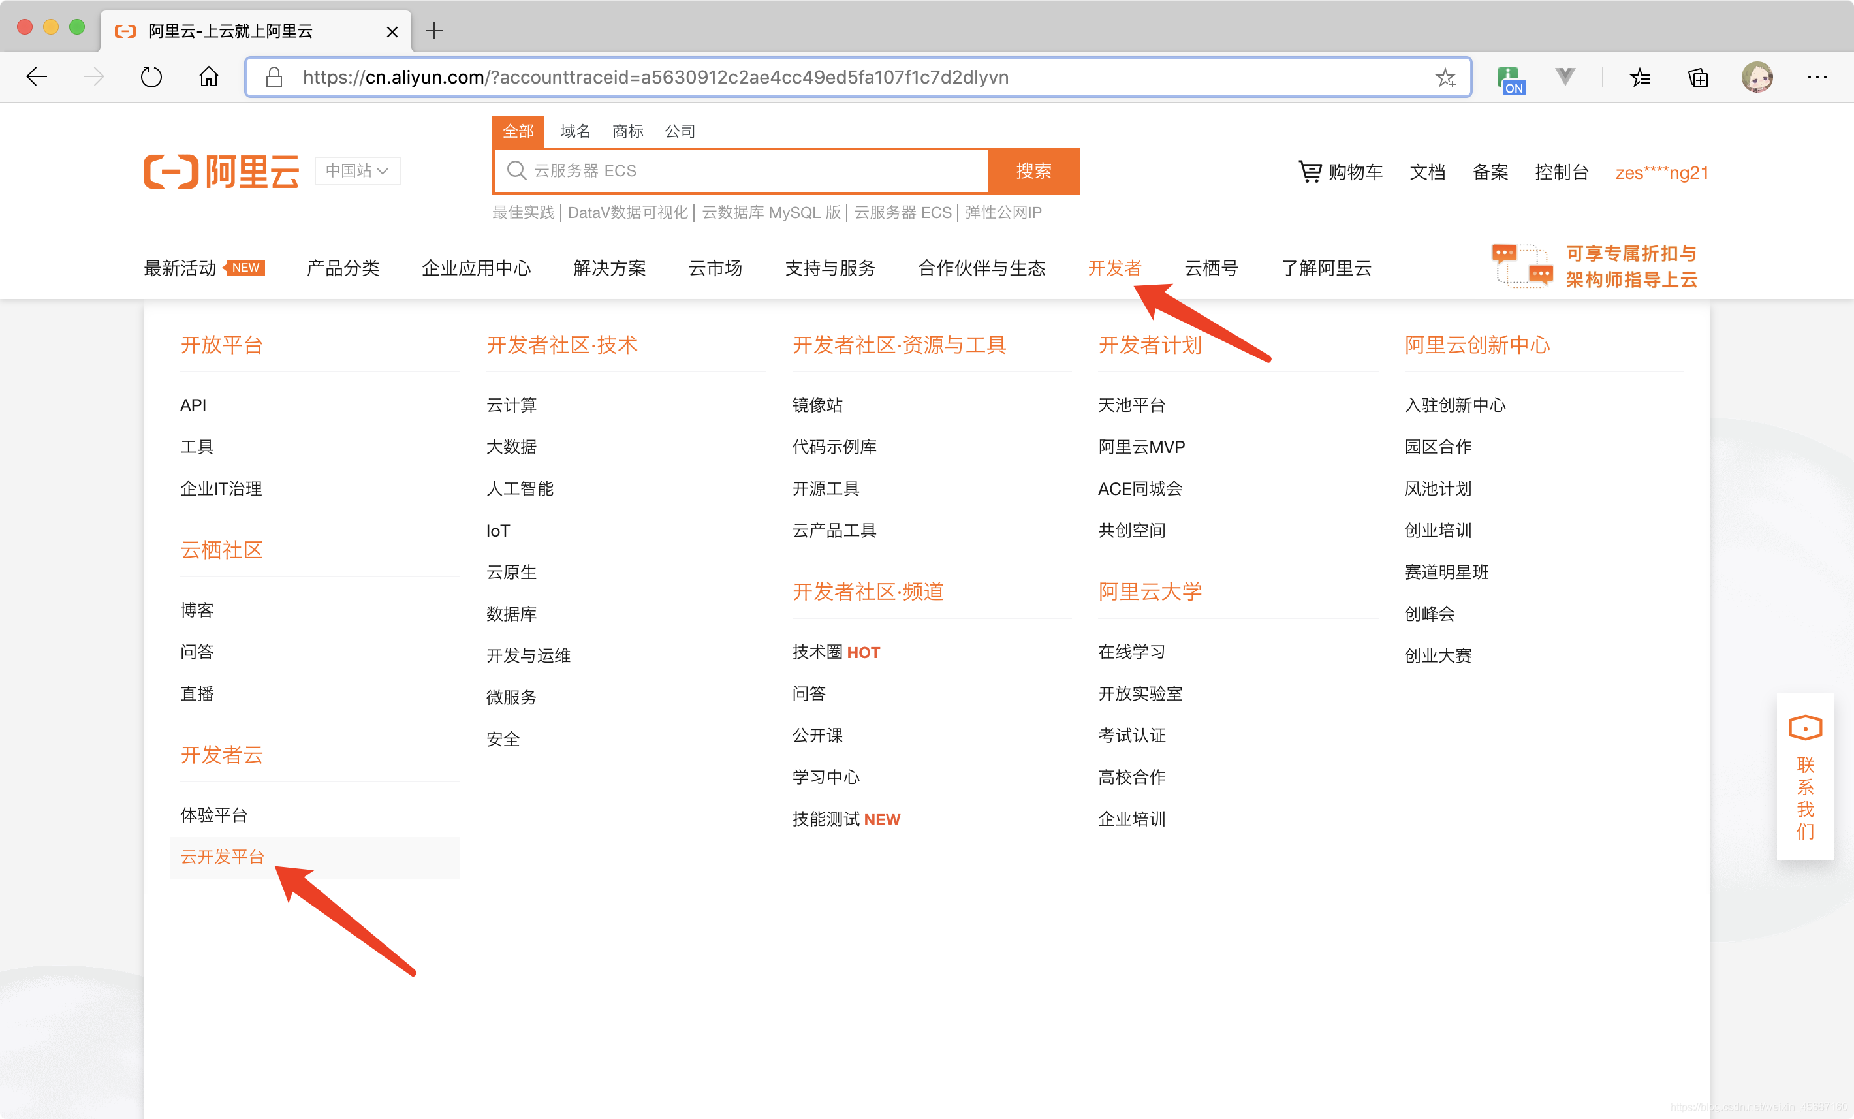Reload the page with refresh icon

151,77
